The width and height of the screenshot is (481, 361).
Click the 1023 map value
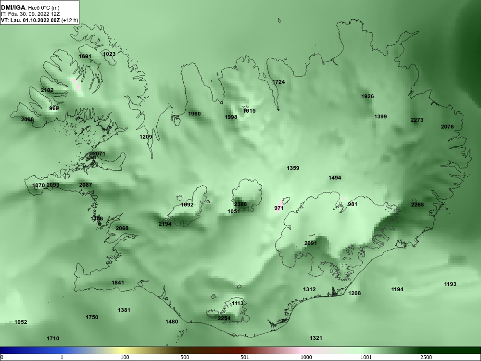pos(109,54)
